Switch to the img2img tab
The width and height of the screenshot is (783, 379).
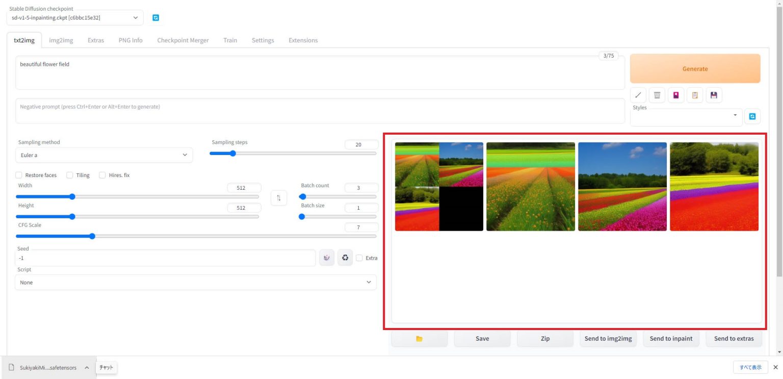click(x=61, y=40)
